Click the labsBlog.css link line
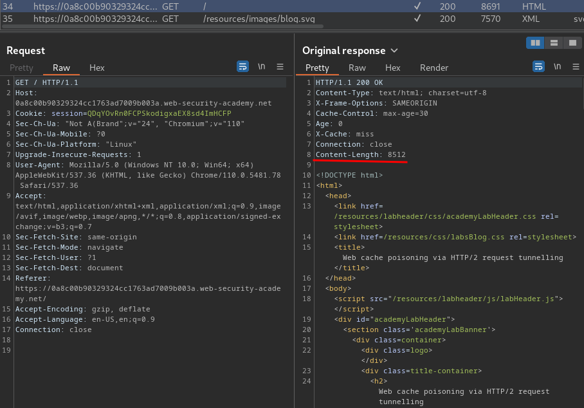The height and width of the screenshot is (408, 584). [x=455, y=237]
